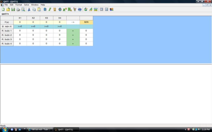This screenshot has width=212, height=132.
Task: Click the New file toolbar icon
Action: tap(3, 10)
